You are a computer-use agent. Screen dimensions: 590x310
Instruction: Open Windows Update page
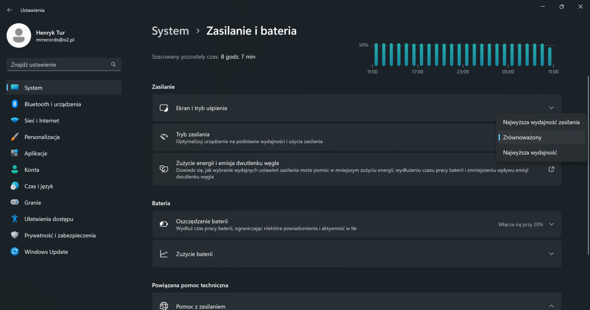[x=64, y=252]
